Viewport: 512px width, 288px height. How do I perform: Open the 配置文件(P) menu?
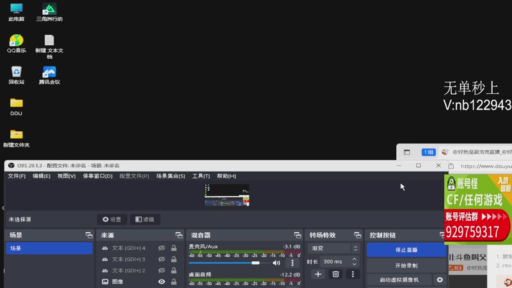tap(134, 176)
